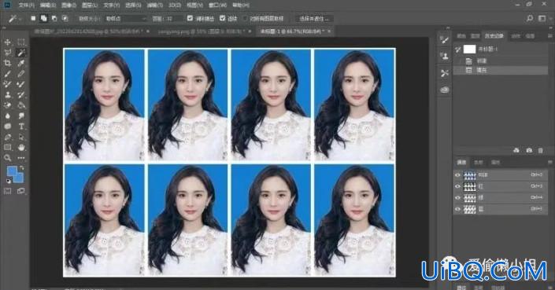This screenshot has height=290, width=555.
Task: Open the Layer menu
Action: pos(89,6)
